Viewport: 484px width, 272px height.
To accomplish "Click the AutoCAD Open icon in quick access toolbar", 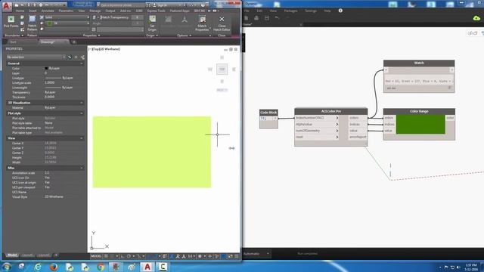I will pos(23,5).
